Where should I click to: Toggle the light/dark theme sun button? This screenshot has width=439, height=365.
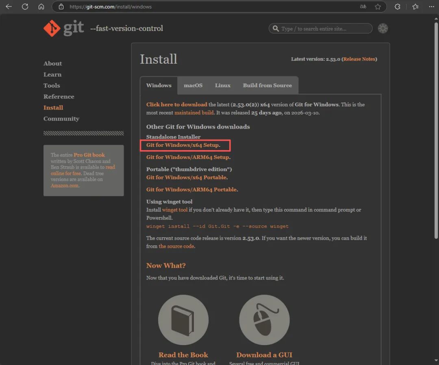click(x=383, y=28)
